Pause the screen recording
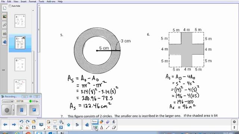This screenshot has width=239, height=134. [x=22, y=110]
